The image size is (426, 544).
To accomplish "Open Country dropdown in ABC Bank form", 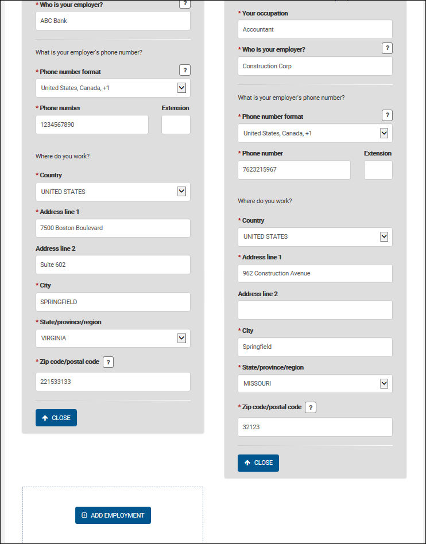I will 181,192.
